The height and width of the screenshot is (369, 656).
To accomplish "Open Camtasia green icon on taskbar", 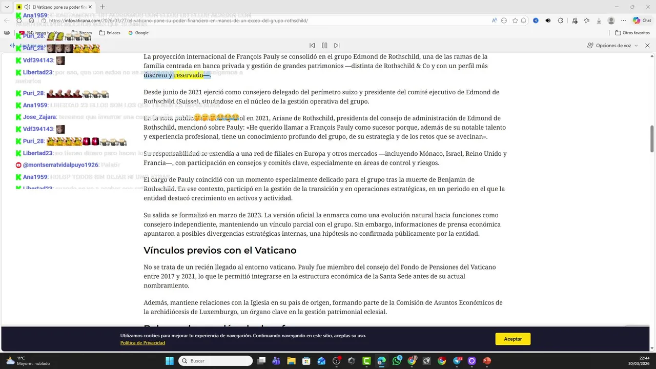I will (x=366, y=361).
